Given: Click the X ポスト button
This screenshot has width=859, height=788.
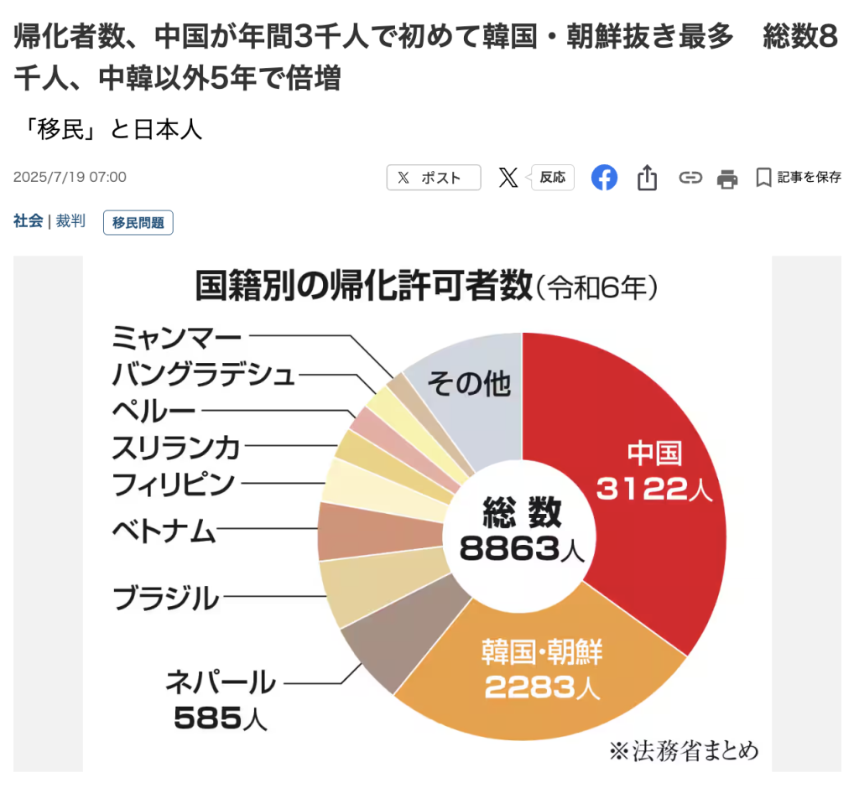Looking at the screenshot, I should coord(433,178).
